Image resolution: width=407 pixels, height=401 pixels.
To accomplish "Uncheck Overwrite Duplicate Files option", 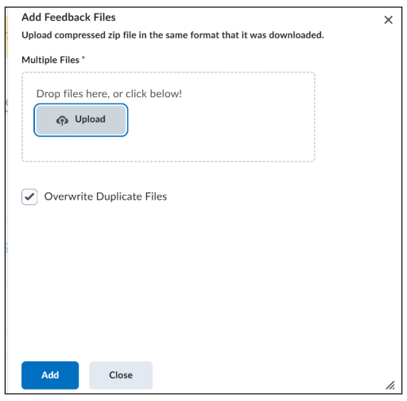I will click(x=29, y=197).
